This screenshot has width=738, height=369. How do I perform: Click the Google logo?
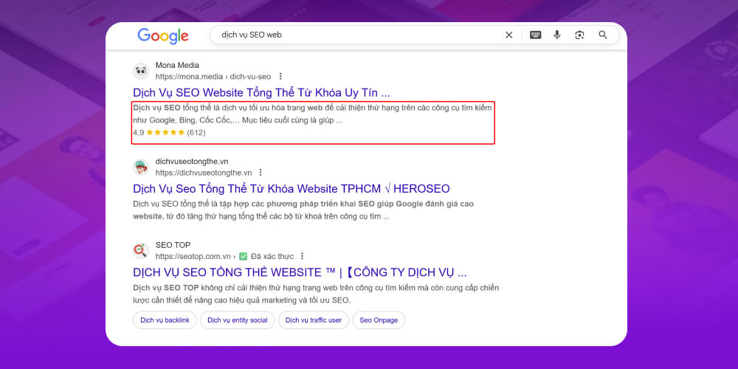click(163, 35)
